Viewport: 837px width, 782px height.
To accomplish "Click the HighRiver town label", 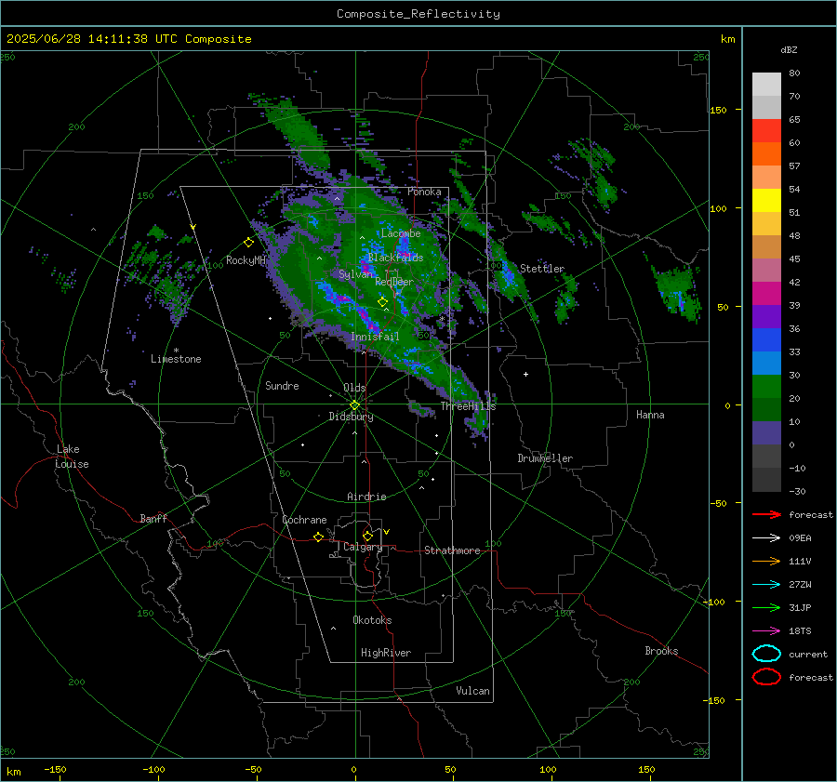I will (386, 653).
